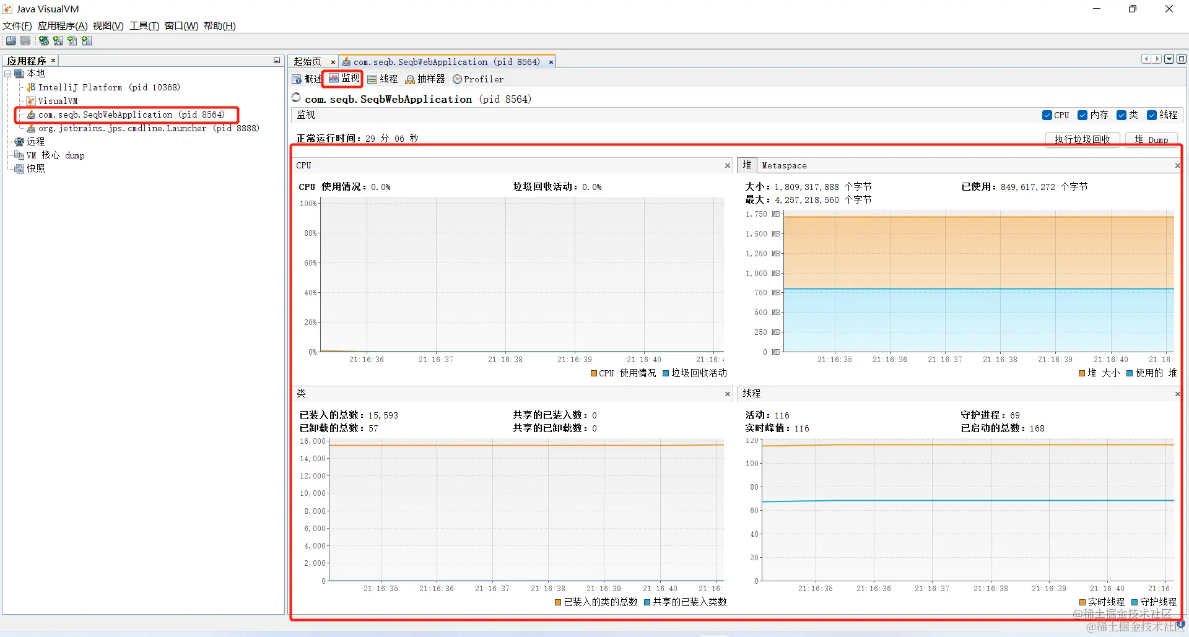The width and height of the screenshot is (1189, 637).
Task: Click the blue 垃圾回收活动 legend swatch
Action: coord(666,373)
